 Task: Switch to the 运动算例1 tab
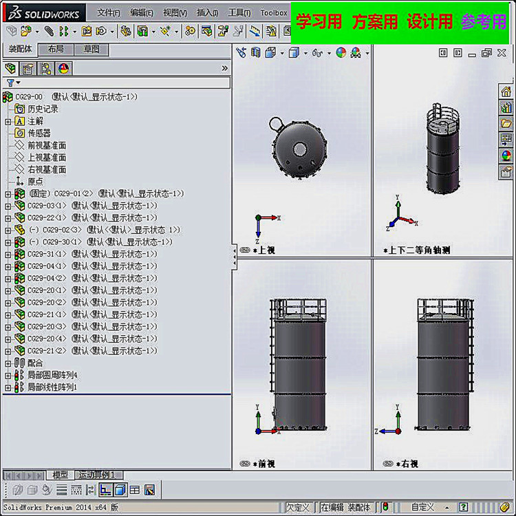(x=98, y=475)
